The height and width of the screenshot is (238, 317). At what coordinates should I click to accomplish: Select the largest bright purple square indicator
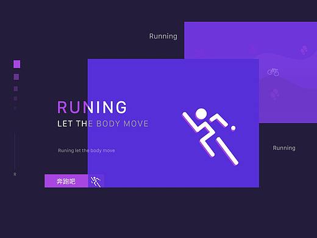click(17, 64)
